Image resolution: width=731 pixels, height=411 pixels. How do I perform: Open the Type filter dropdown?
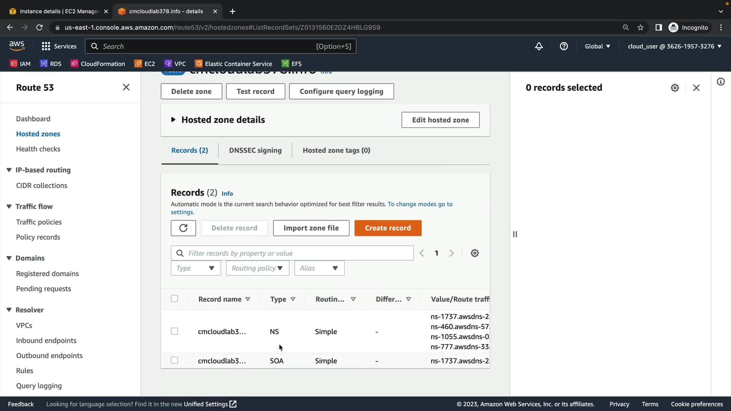pos(196,268)
